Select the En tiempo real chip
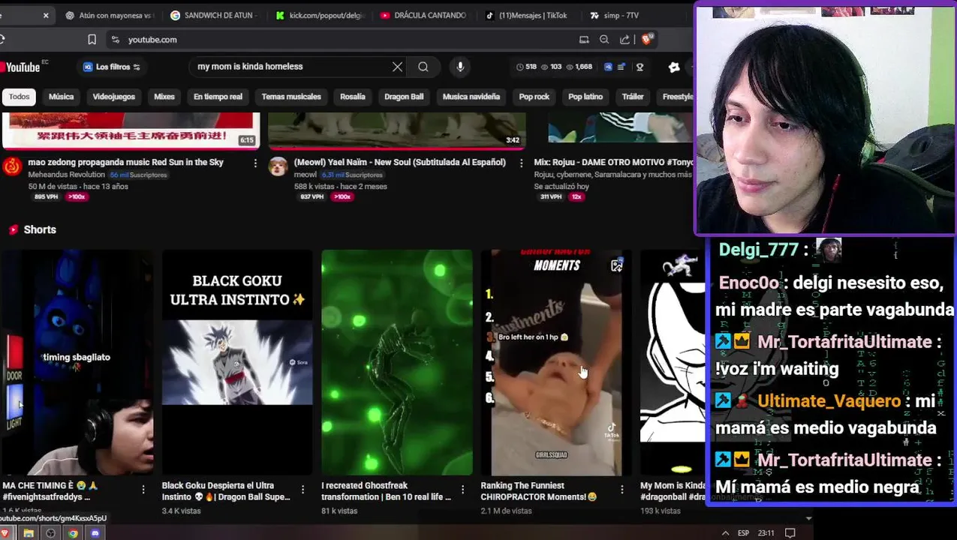957x540 pixels. point(218,97)
